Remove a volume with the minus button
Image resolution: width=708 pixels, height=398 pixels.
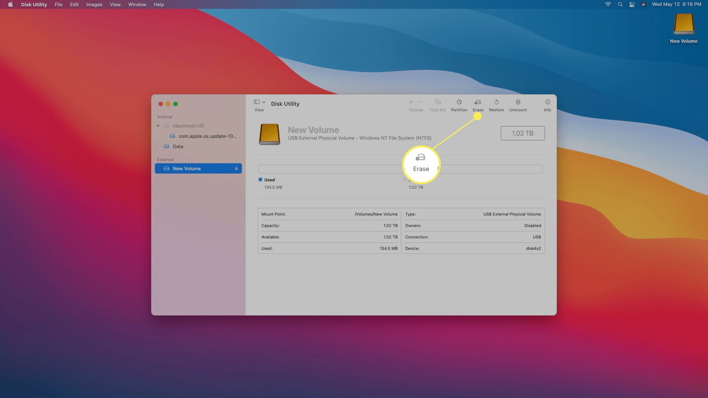[421, 102]
